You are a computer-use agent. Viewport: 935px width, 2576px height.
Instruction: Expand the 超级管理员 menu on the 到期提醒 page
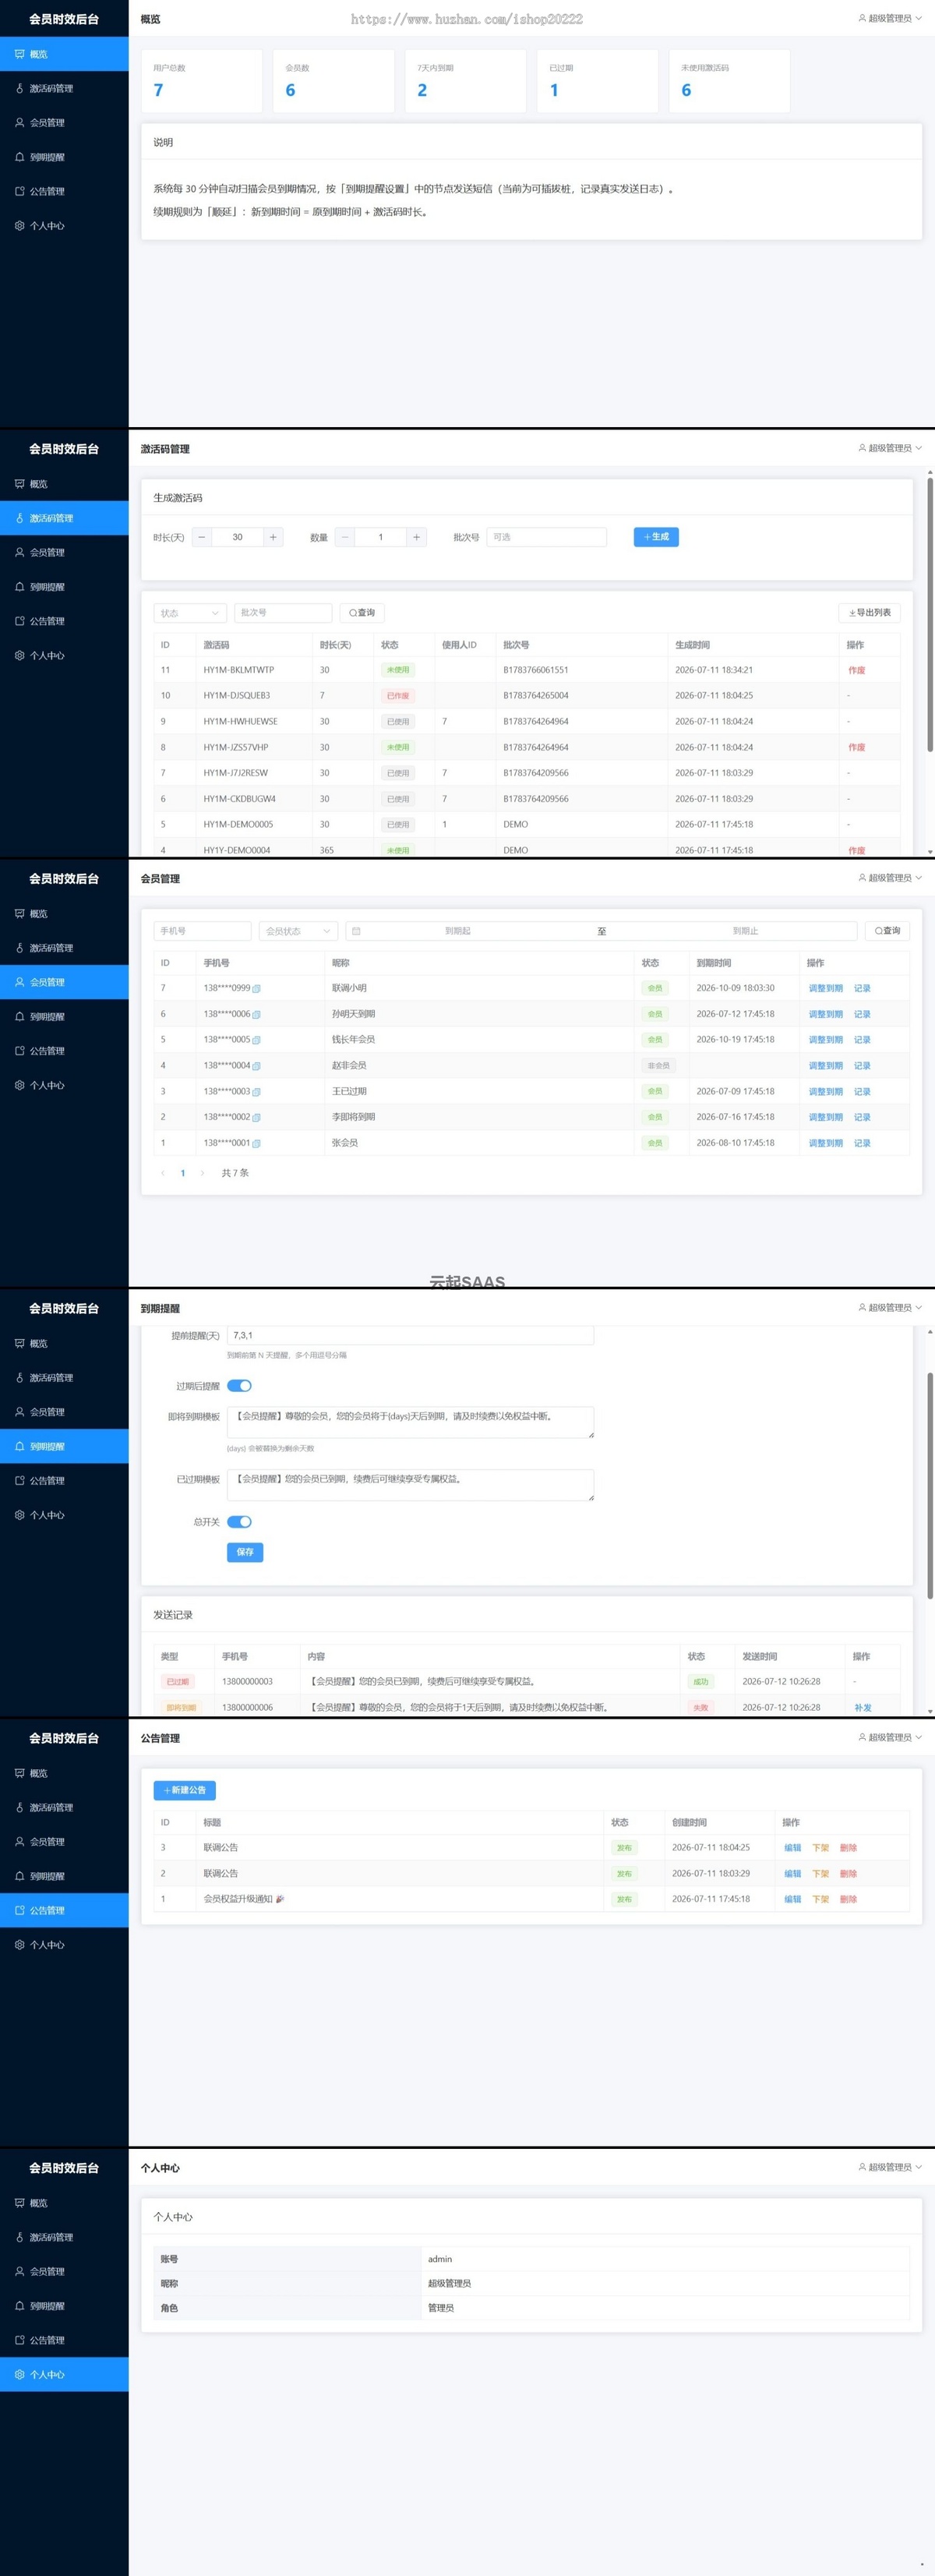pyautogui.click(x=890, y=1307)
